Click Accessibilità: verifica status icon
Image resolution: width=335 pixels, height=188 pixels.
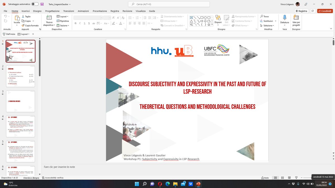pos(52,178)
